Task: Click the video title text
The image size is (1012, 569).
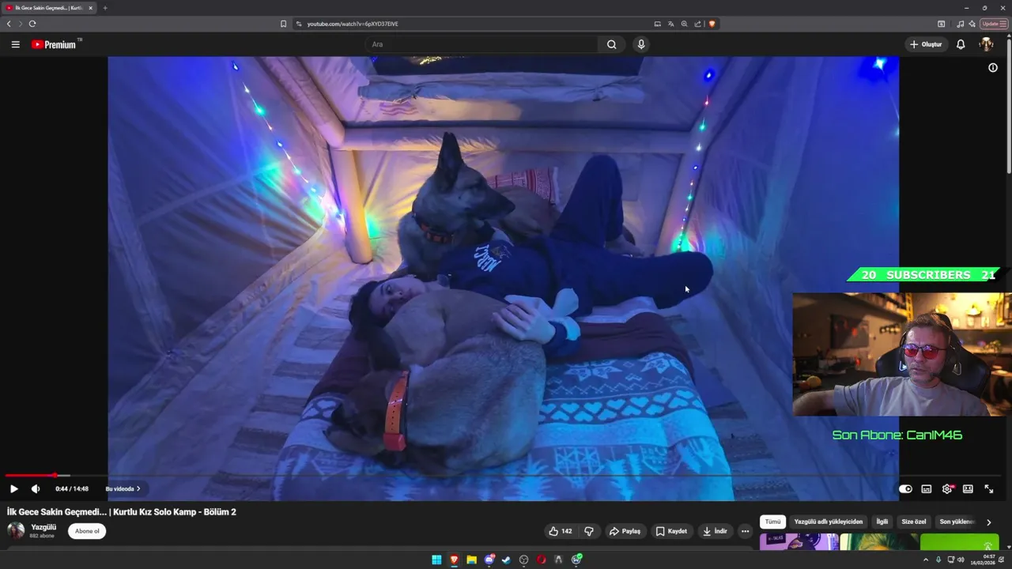Action: point(122,512)
